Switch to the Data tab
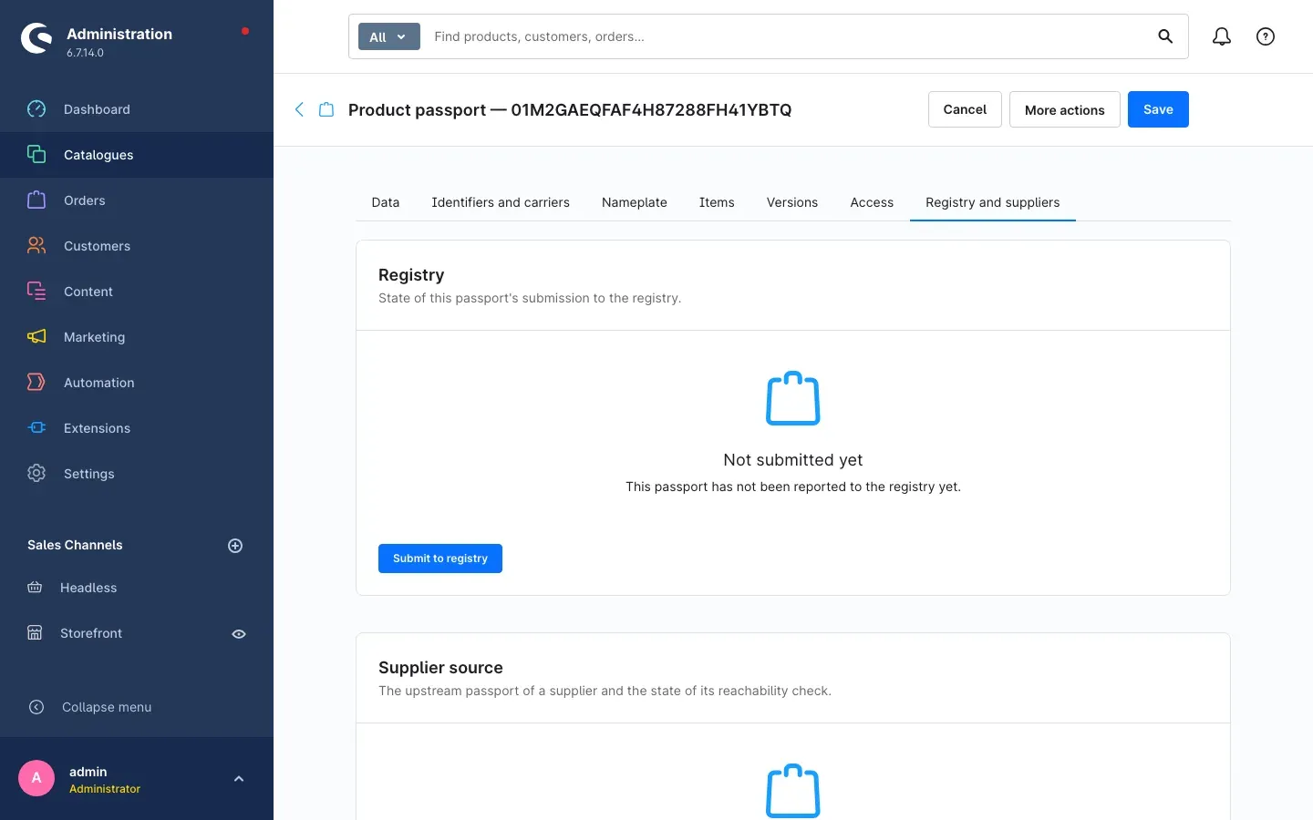The height and width of the screenshot is (820, 1313). coord(386,202)
